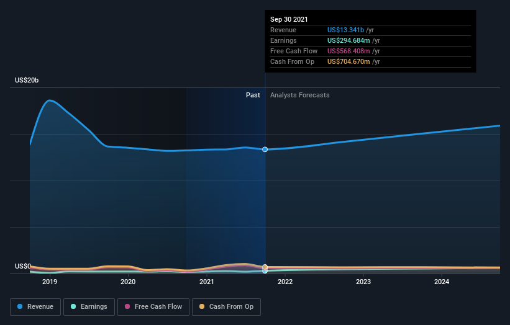Click the US$0 y-axis label
The image size is (510, 325).
tap(23, 266)
